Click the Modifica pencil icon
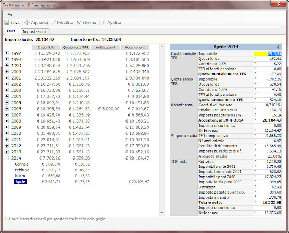The width and height of the screenshot is (289, 233). click(54, 23)
